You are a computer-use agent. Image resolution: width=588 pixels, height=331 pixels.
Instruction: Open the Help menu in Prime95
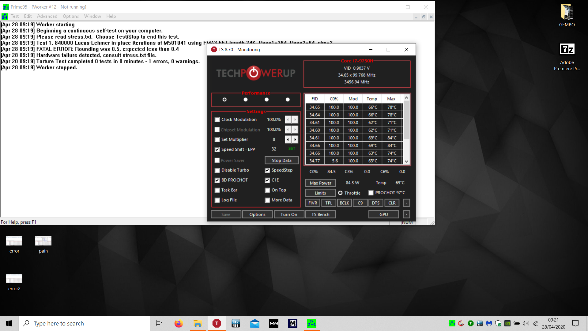111,16
